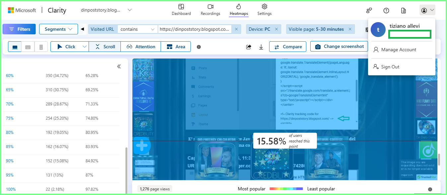Remove the Visible page 5-30 minutes filter
Screen dimensions: 447x195
(350, 29)
